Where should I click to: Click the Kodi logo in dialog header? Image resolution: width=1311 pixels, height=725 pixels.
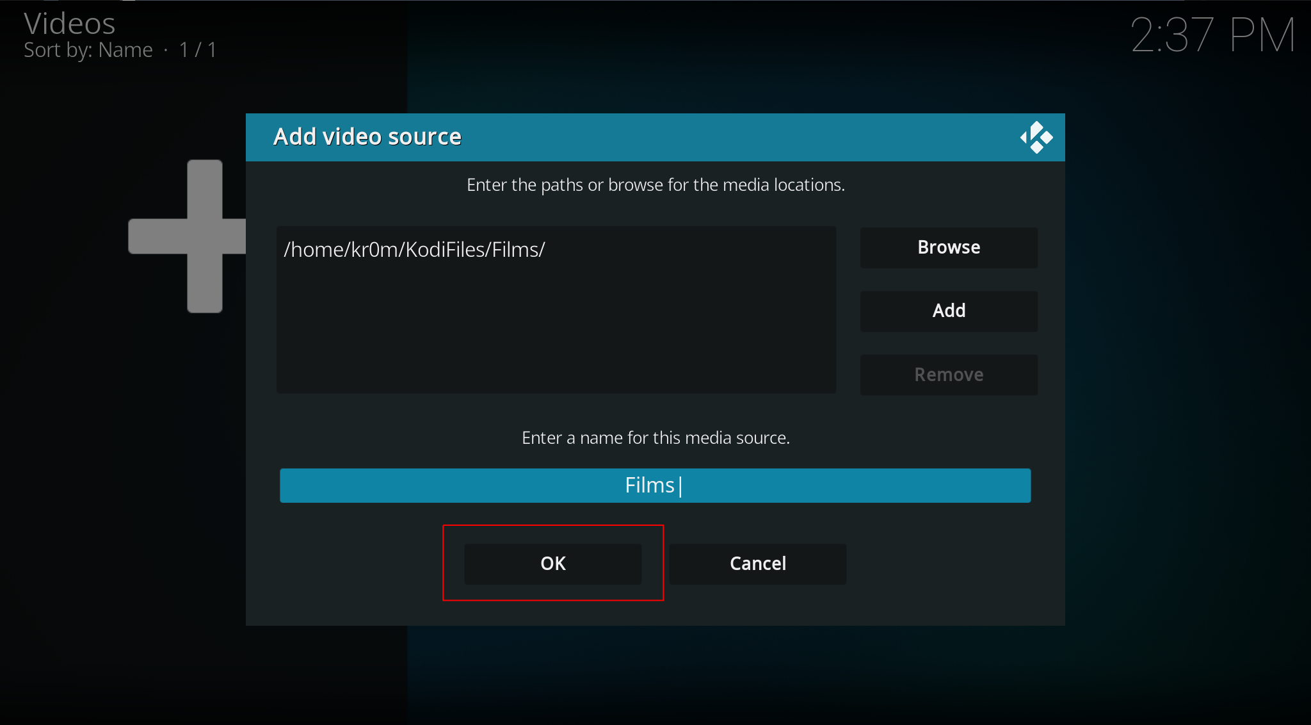(x=1036, y=137)
